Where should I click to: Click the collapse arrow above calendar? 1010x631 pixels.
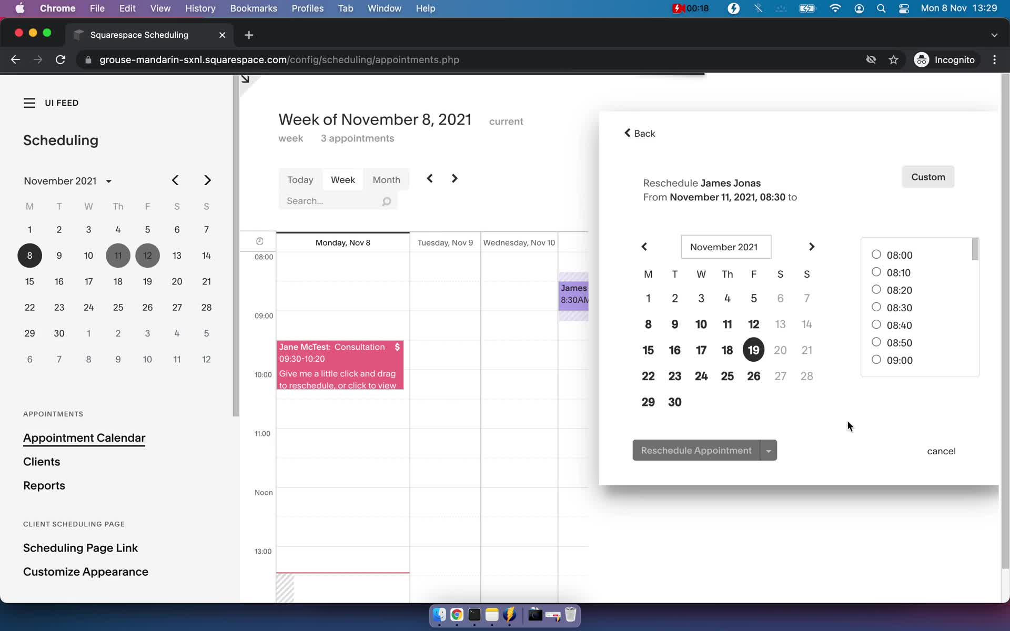(245, 79)
